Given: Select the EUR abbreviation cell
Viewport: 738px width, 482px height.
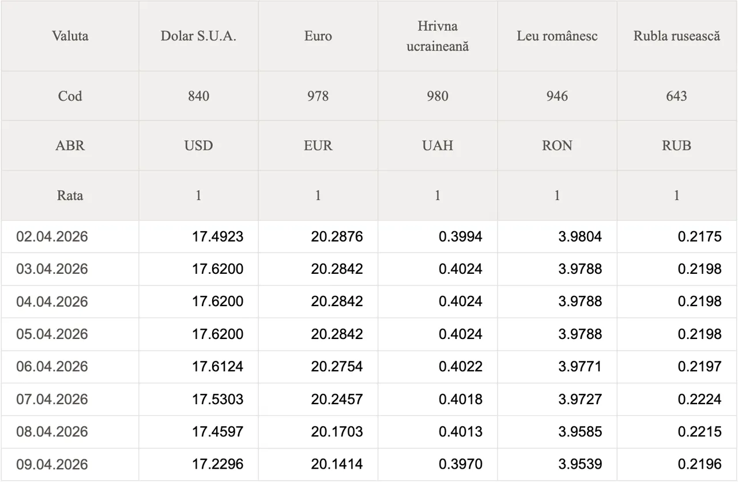Looking at the screenshot, I should pos(318,145).
